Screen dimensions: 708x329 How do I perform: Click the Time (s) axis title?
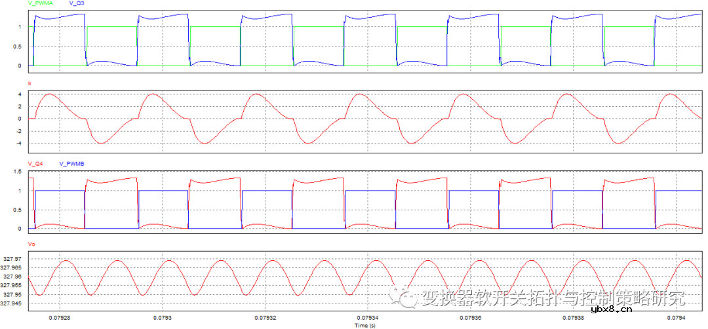[x=364, y=325]
